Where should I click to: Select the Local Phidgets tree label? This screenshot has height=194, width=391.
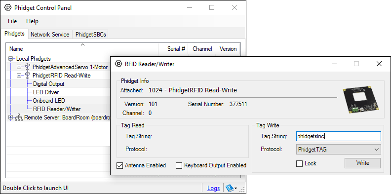[x=34, y=59]
